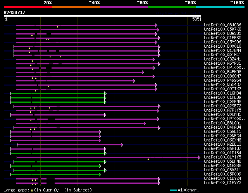248x193 pixels.
Task: Select the UniRef100_Q17BN4 label
Action: click(x=222, y=51)
